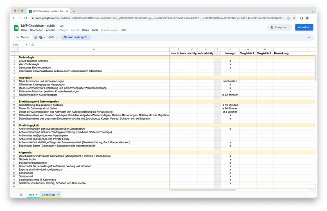Click the share page icon in address bar

[289, 18]
